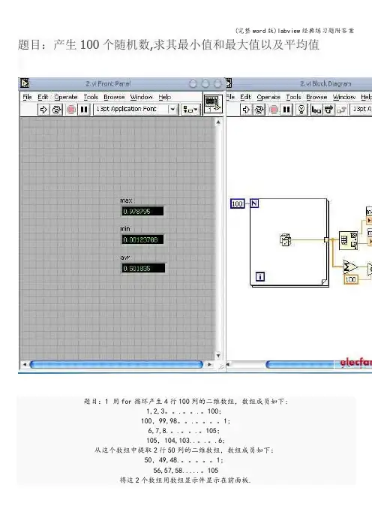Click Abort Execution in Front Panel toolbar
The width and height of the screenshot is (372, 527).
click(70, 110)
